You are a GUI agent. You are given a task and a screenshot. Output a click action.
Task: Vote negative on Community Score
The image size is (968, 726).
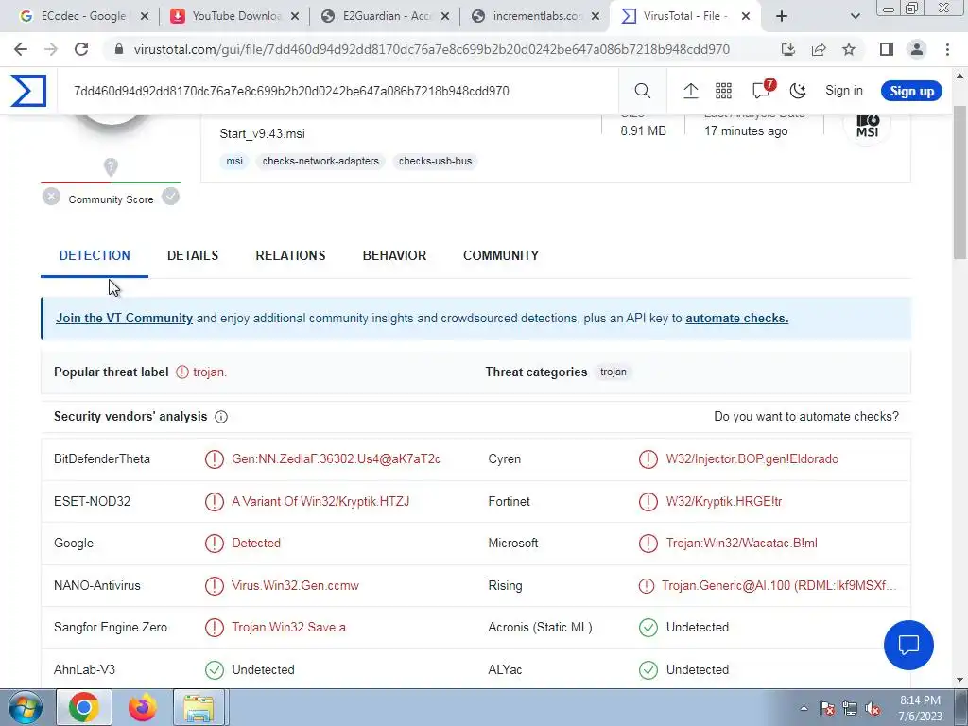tap(51, 197)
